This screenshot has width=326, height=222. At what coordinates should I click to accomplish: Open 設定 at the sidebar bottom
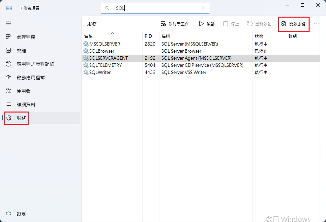click(x=21, y=214)
